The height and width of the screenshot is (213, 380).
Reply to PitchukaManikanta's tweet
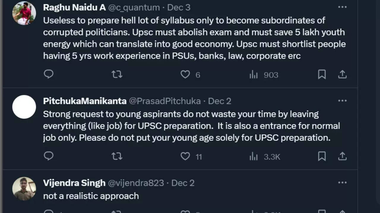[49, 156]
